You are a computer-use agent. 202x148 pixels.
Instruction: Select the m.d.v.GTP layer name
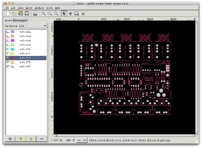coord(25,62)
